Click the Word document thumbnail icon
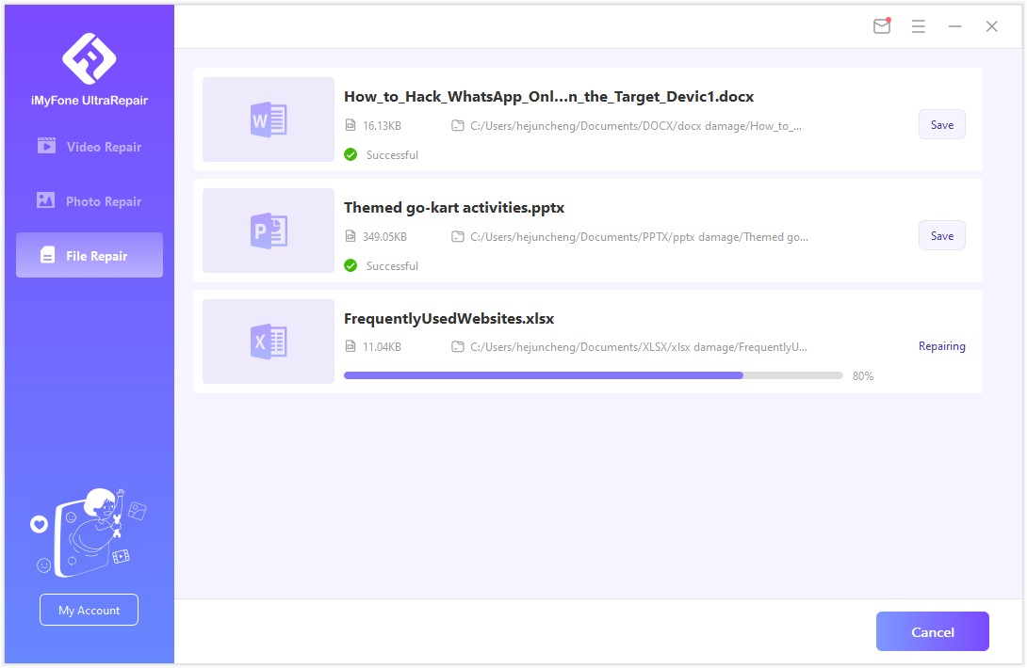This screenshot has height=668, width=1027. click(x=268, y=119)
